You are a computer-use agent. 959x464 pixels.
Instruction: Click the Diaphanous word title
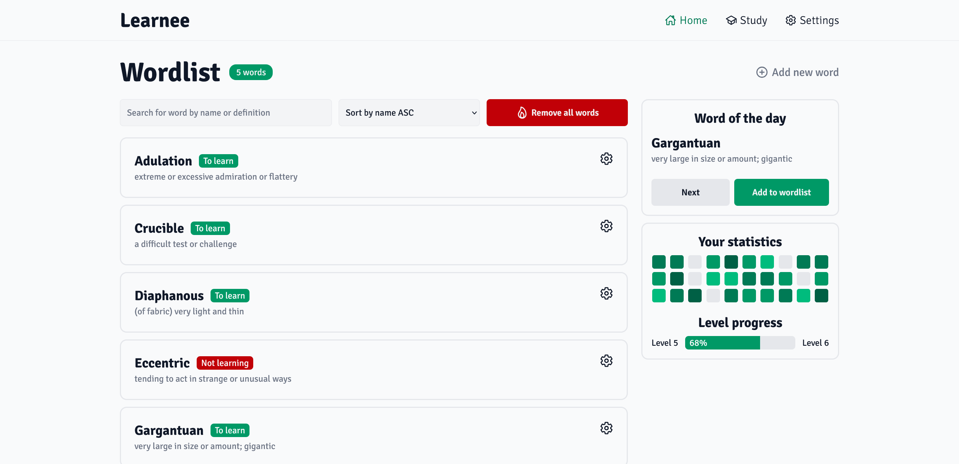pyautogui.click(x=169, y=296)
